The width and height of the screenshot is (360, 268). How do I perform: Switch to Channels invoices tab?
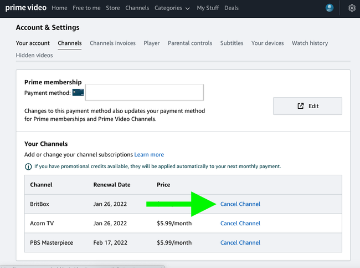[x=112, y=43]
